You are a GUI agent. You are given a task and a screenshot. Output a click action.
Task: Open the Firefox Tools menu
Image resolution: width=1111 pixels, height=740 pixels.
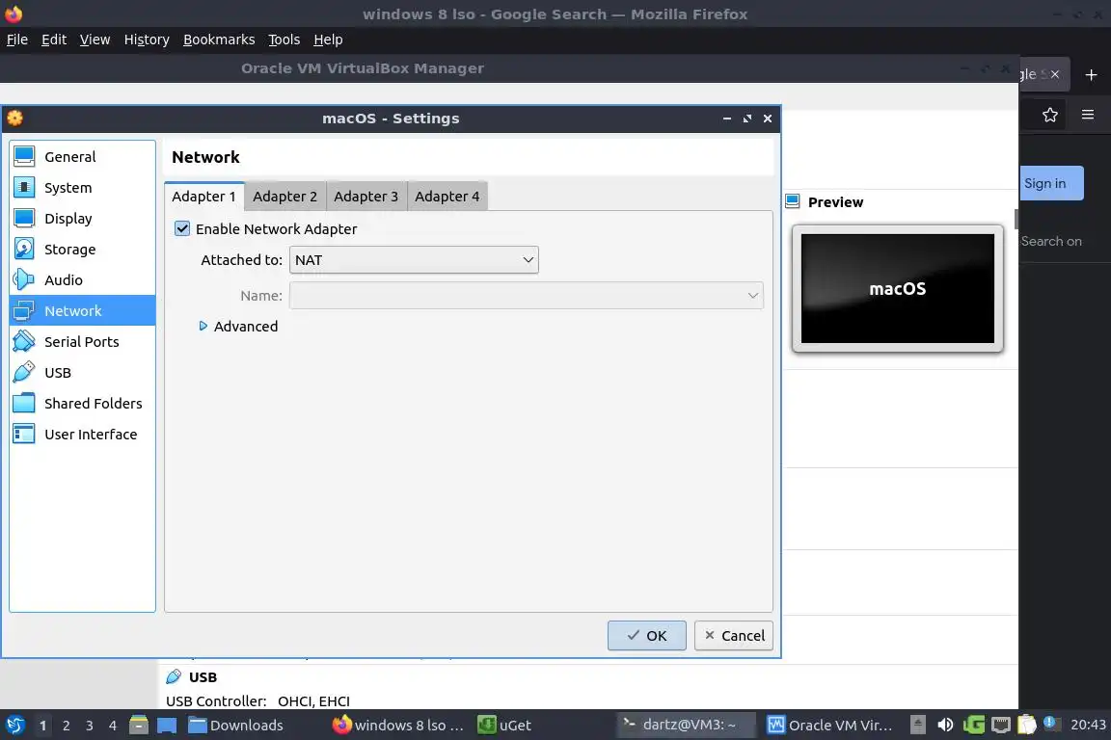click(x=285, y=40)
